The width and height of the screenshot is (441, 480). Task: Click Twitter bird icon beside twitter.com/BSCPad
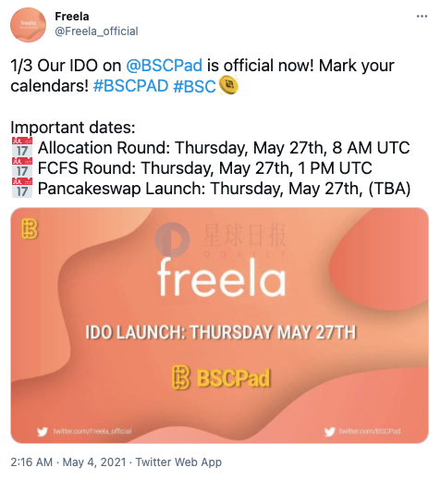(329, 431)
